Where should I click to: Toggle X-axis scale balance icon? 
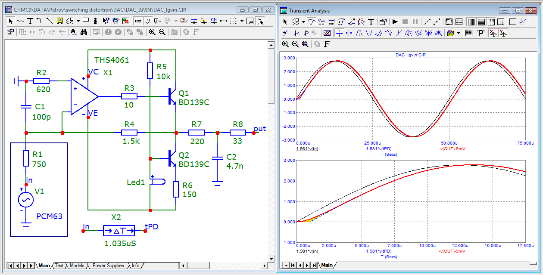click(492, 33)
